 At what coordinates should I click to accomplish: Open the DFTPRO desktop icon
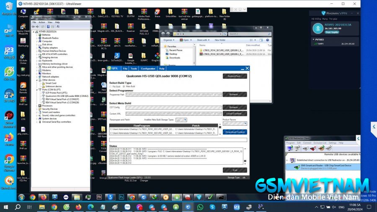(9, 96)
